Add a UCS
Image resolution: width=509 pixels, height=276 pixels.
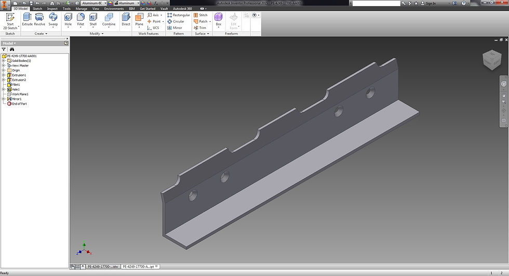pos(153,28)
